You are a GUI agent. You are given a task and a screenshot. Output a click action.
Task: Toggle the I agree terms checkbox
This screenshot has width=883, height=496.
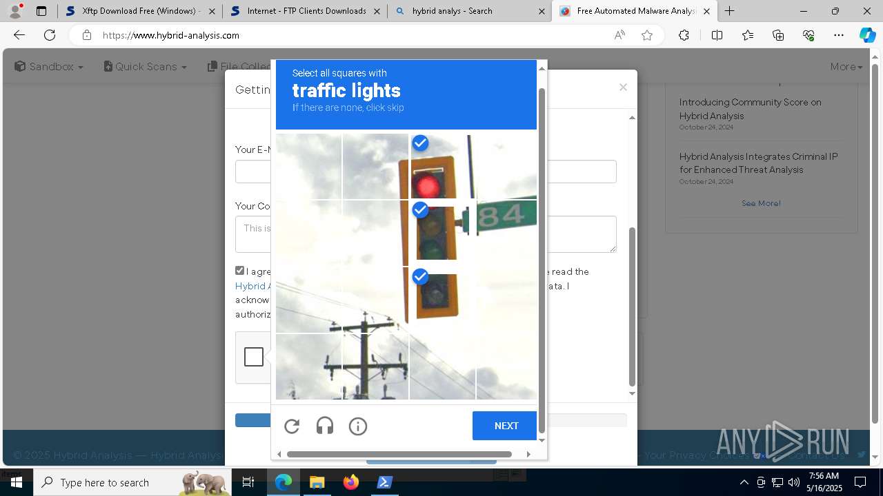click(x=239, y=271)
